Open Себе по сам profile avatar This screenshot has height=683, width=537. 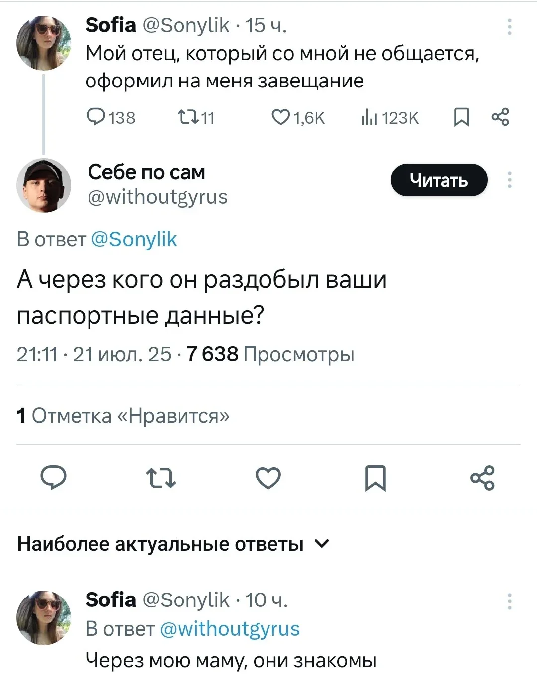pyautogui.click(x=44, y=185)
